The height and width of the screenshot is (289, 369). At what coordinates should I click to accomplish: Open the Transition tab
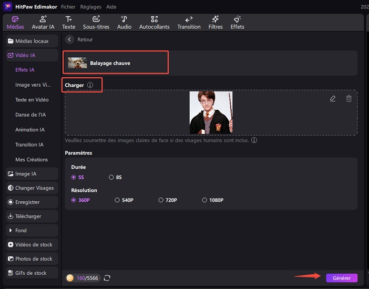(189, 23)
